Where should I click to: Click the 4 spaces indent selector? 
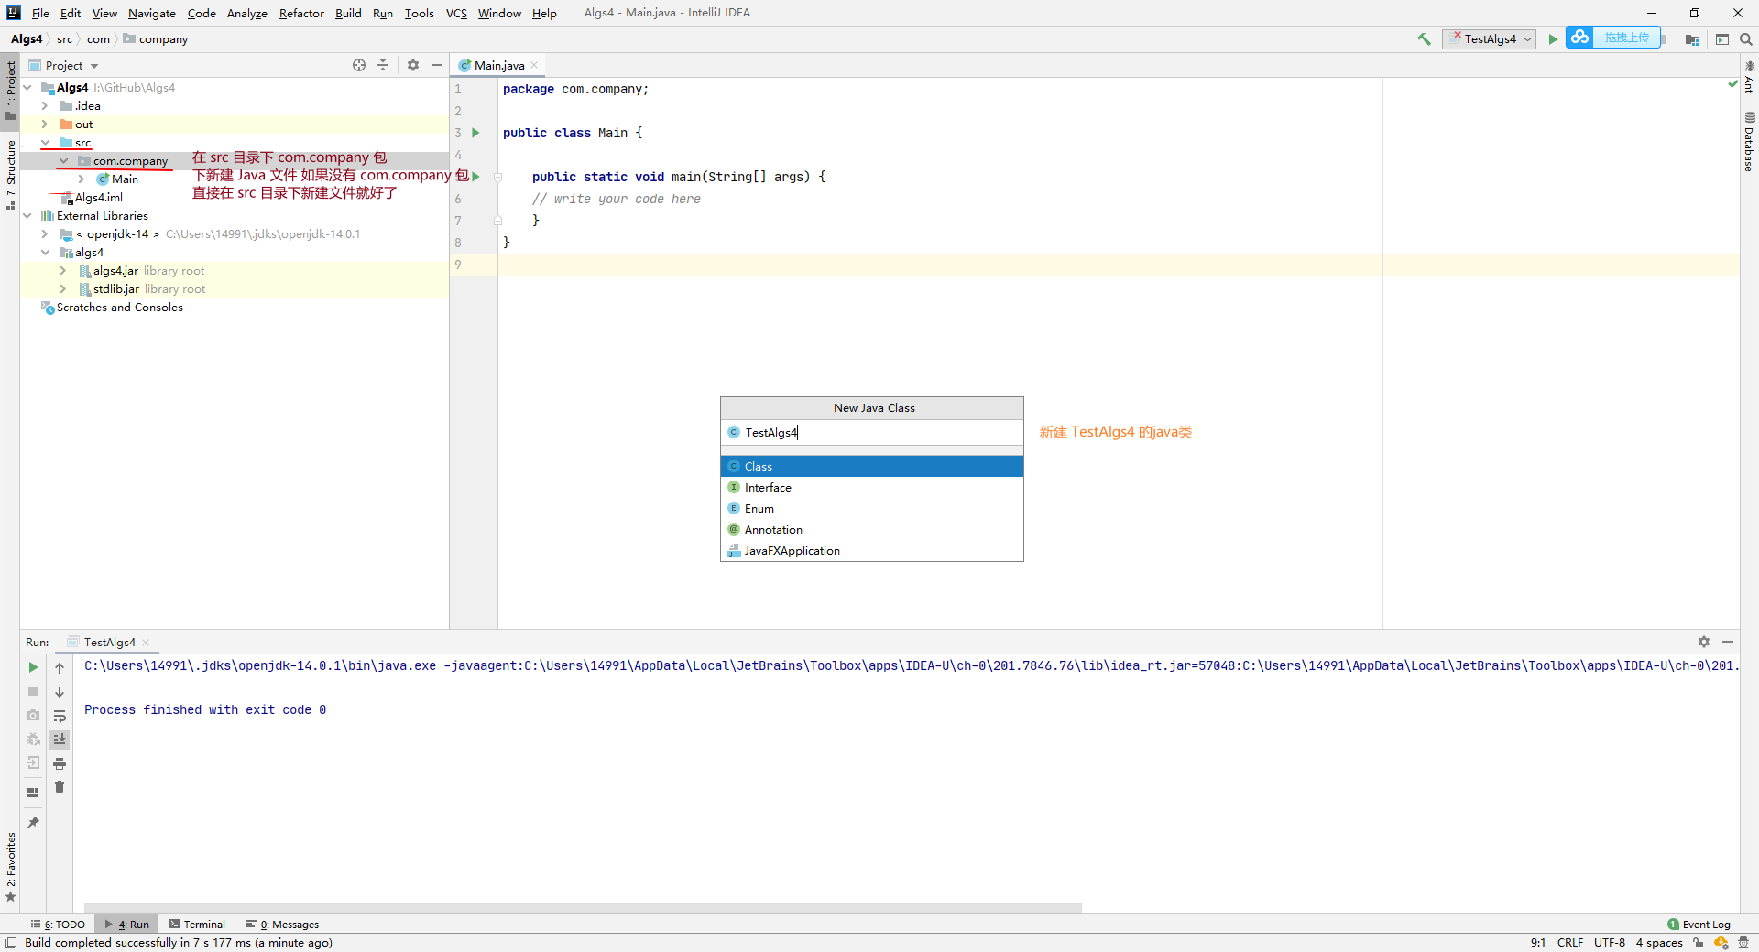click(1659, 943)
